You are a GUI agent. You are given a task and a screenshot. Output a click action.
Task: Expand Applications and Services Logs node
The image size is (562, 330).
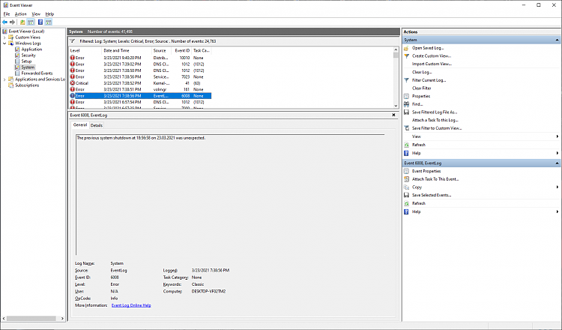point(4,79)
